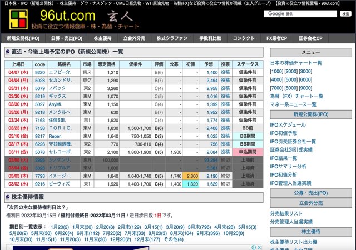The height and width of the screenshot is (250, 356).
Task: Open the 新規公開株(IPO) navigation tab
Action: coord(23,38)
